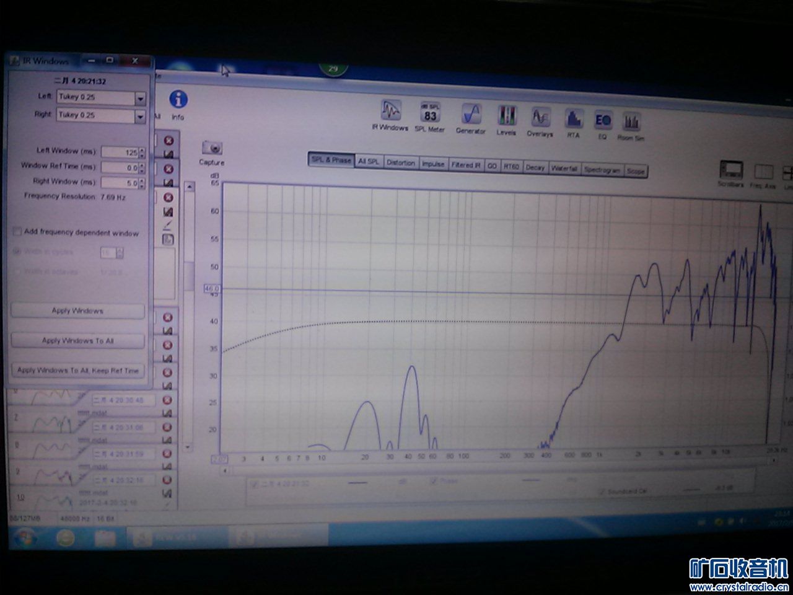Toggle the Scrollbars graph control
Image resolution: width=793 pixels, height=595 pixels.
click(731, 170)
